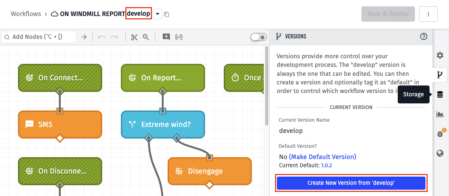
Task: Open the version dropdown next to develop
Action: 158,14
